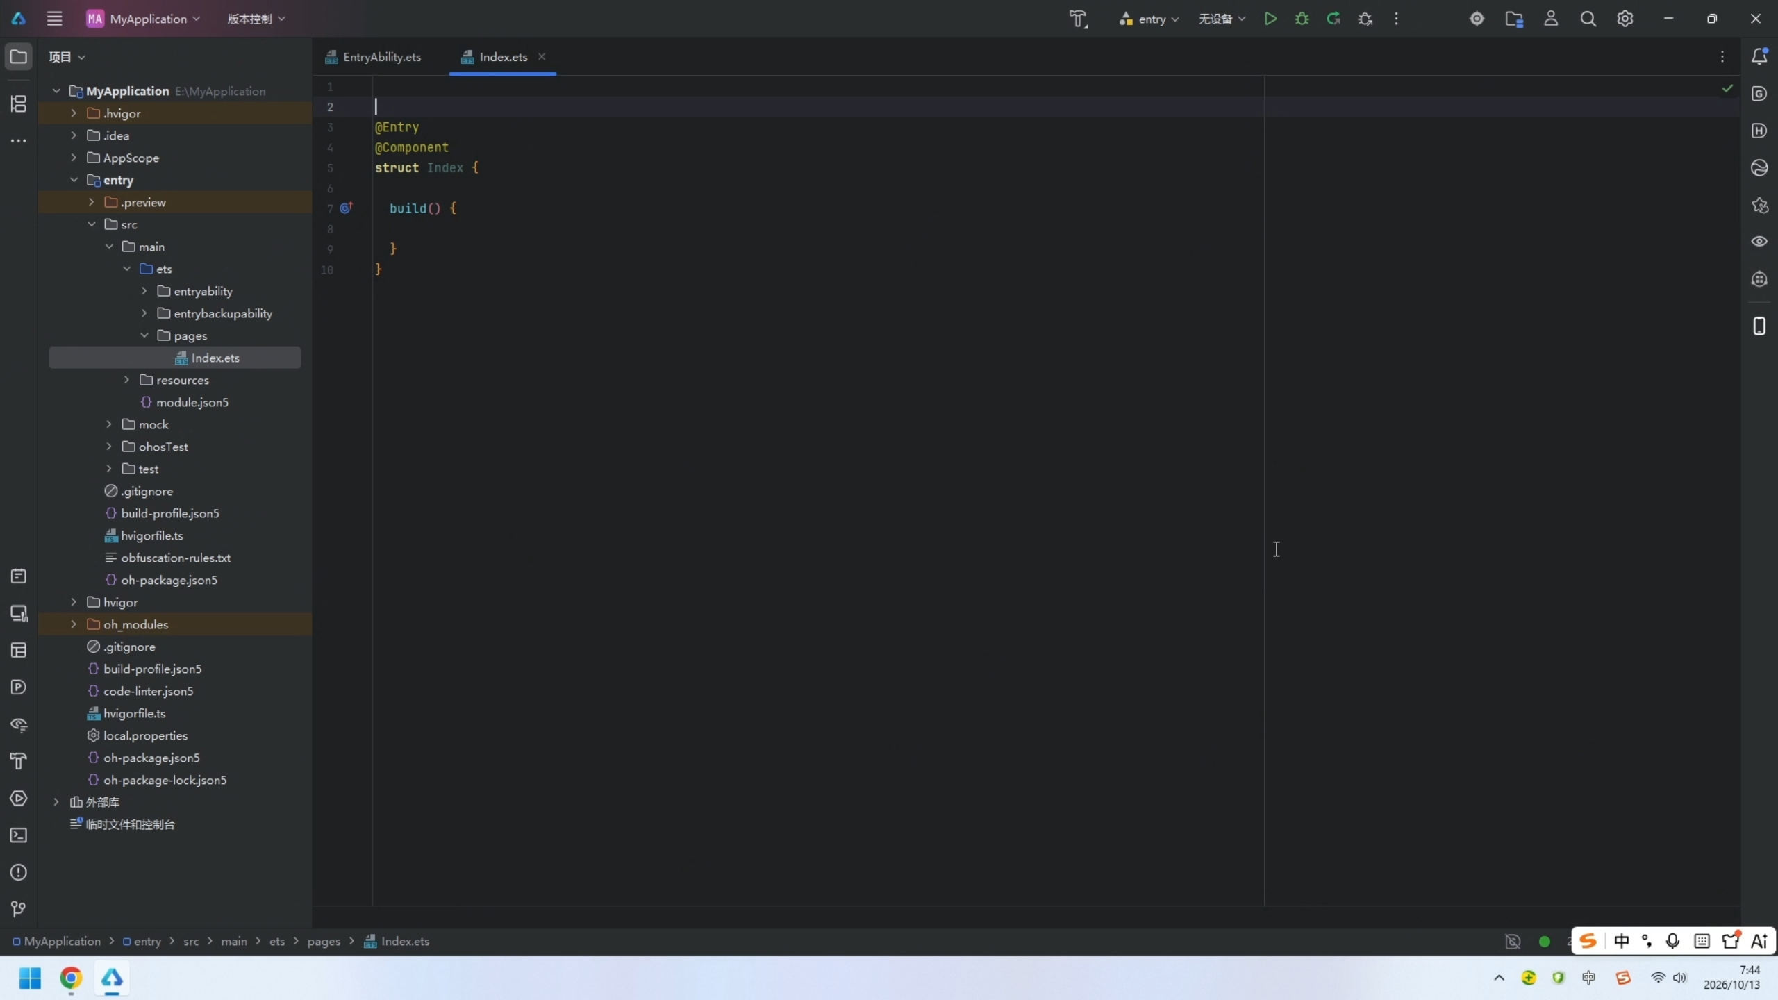This screenshot has width=1778, height=1000.
Task: Click the Run entry play button
Action: click(1270, 19)
